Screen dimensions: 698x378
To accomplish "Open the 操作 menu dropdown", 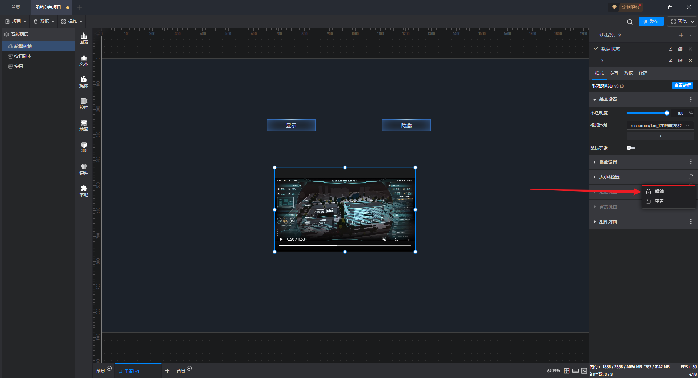I will click(x=72, y=21).
